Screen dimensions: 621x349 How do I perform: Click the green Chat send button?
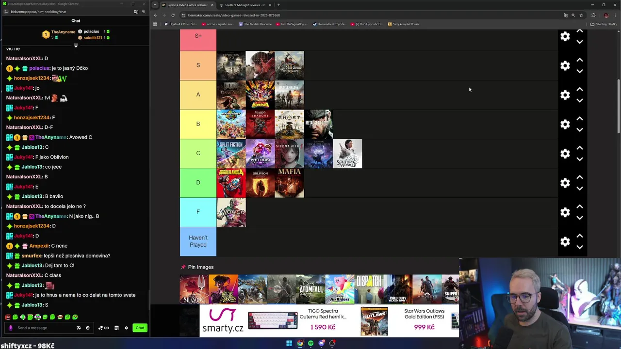(140, 328)
